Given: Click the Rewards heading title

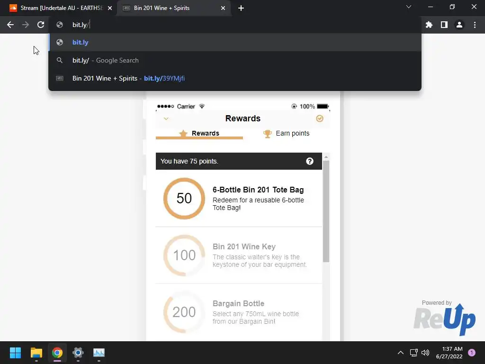Looking at the screenshot, I should coord(243,118).
